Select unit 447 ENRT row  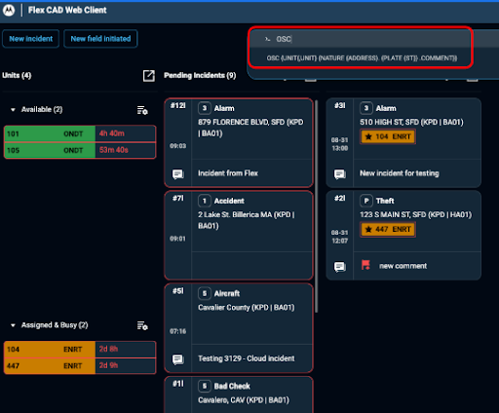tap(80, 366)
